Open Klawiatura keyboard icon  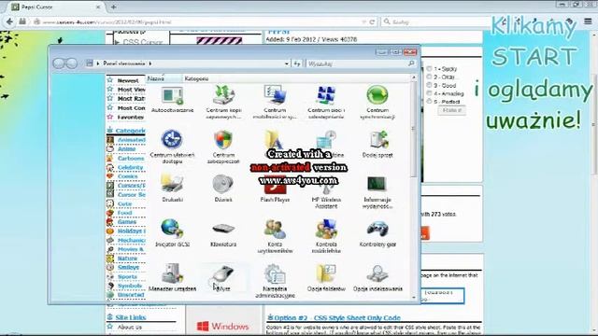pyautogui.click(x=223, y=234)
